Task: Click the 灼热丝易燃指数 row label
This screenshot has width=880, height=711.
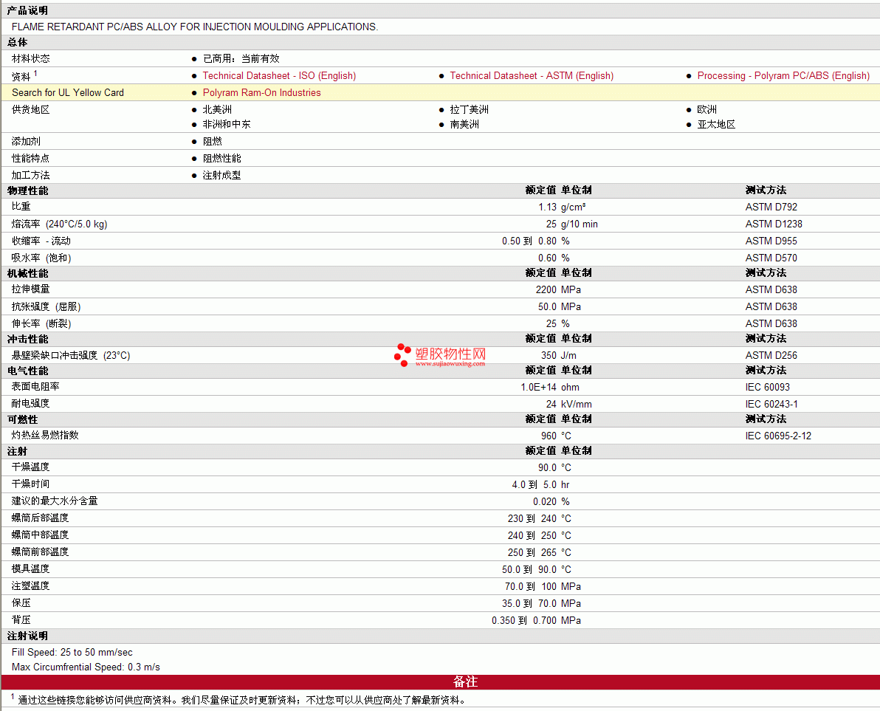Action: 45,435
